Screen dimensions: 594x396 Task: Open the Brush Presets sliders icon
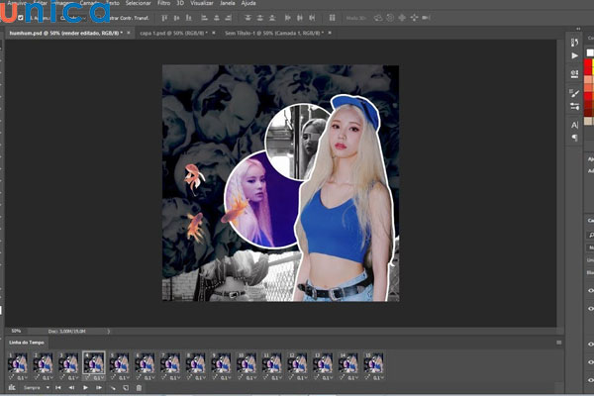[574, 107]
